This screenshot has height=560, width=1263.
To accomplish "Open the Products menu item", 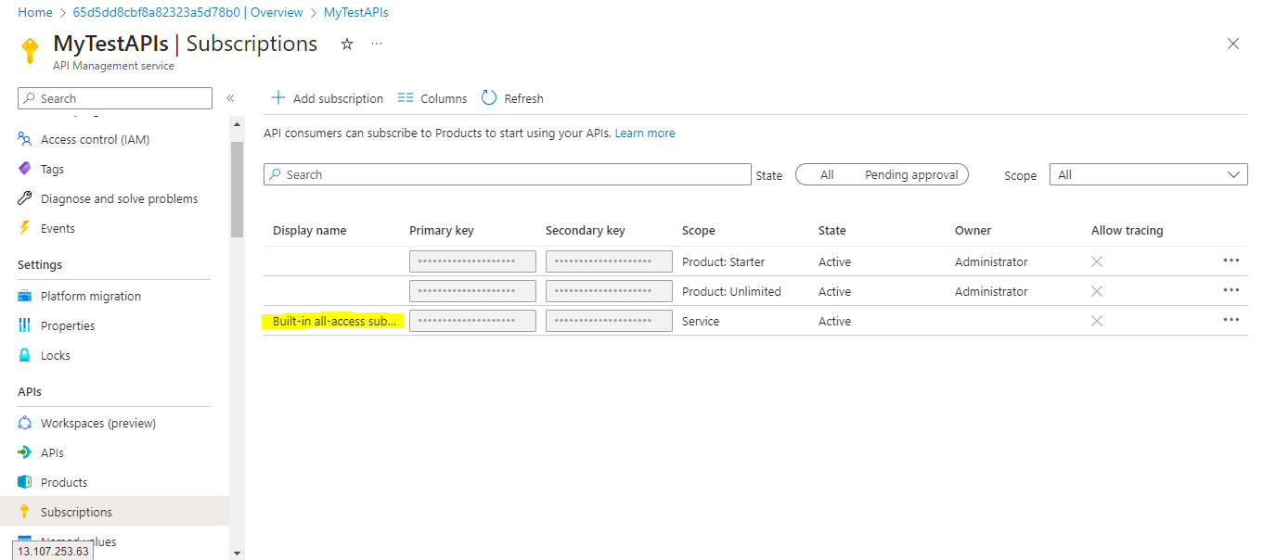I will coord(64,482).
